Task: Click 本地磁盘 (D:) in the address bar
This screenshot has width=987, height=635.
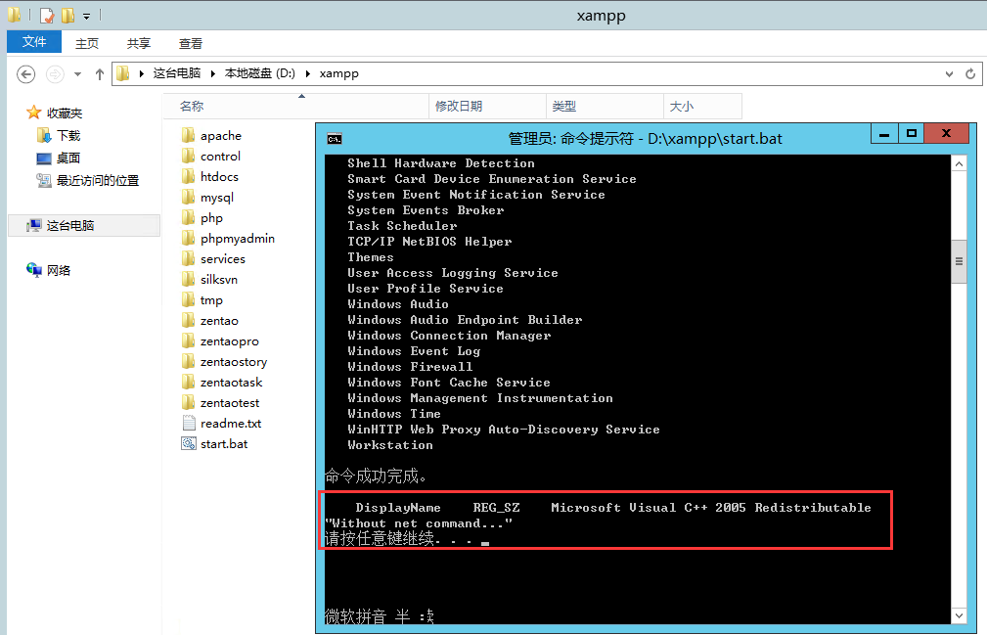Action: [x=260, y=73]
